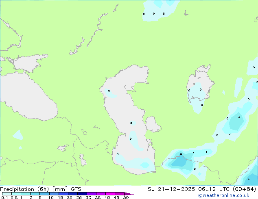Viewport: 258px width, 199px height.
Task: Pick the 15–20 mm blue legend swatch
Action: (x=63, y=194)
